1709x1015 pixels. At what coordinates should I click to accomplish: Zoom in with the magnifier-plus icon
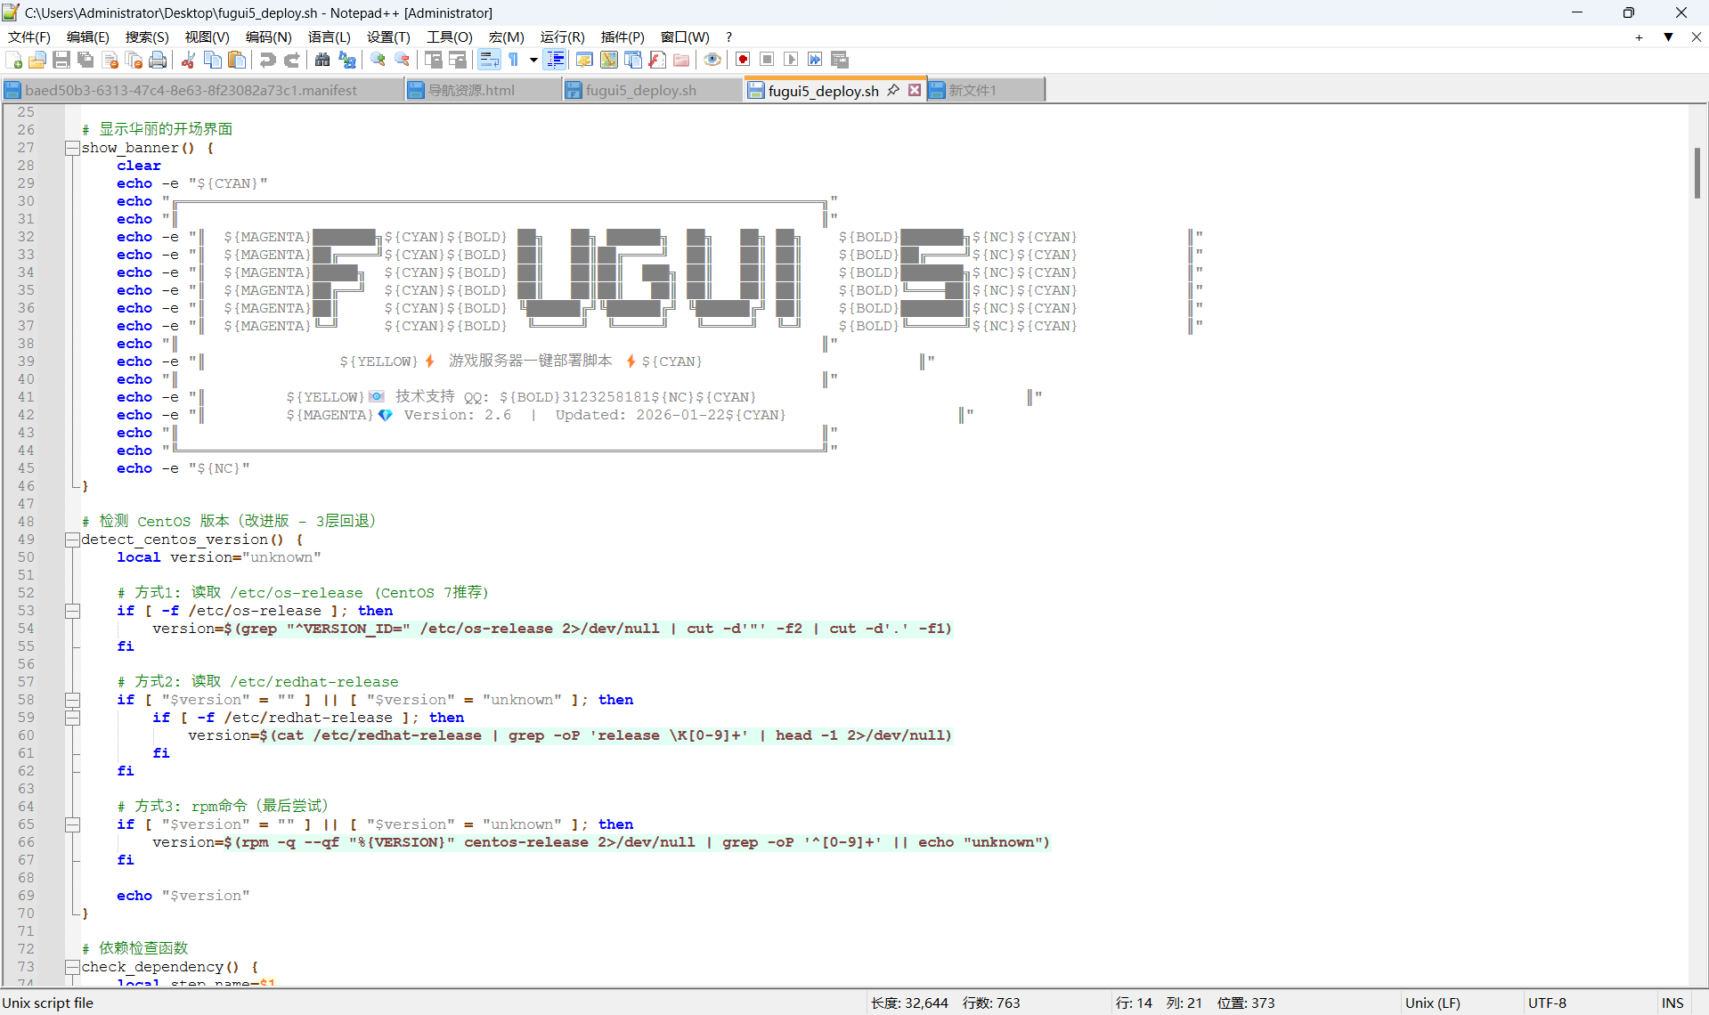point(378,59)
